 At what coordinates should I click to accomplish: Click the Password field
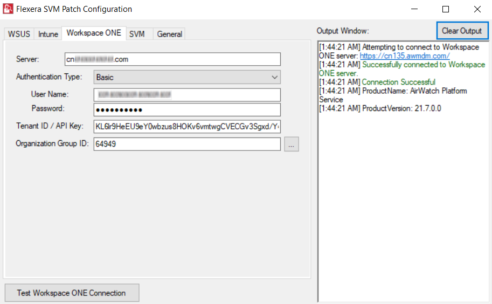[x=187, y=110]
